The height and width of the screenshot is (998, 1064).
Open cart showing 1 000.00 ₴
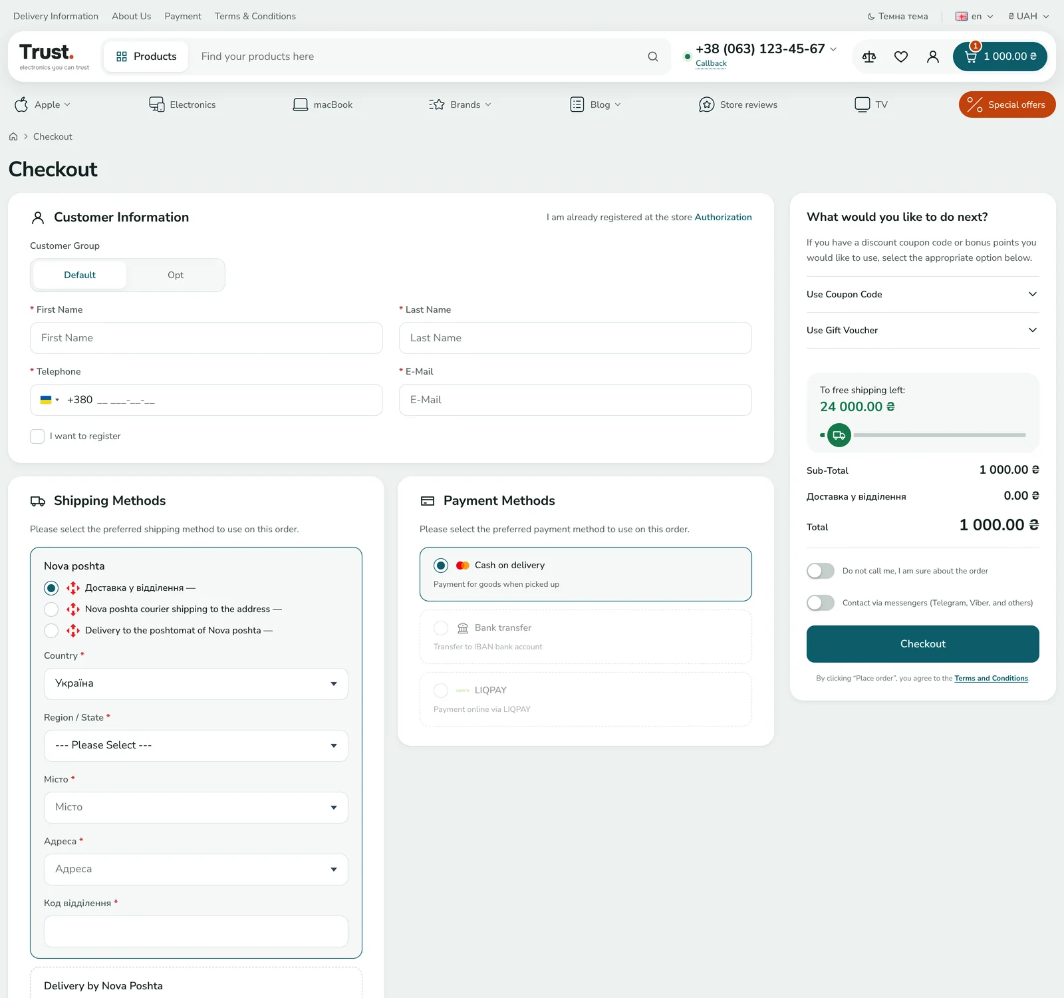999,57
